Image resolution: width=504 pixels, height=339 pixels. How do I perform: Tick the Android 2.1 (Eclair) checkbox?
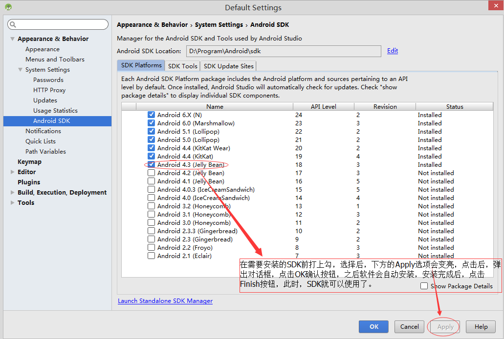point(151,256)
